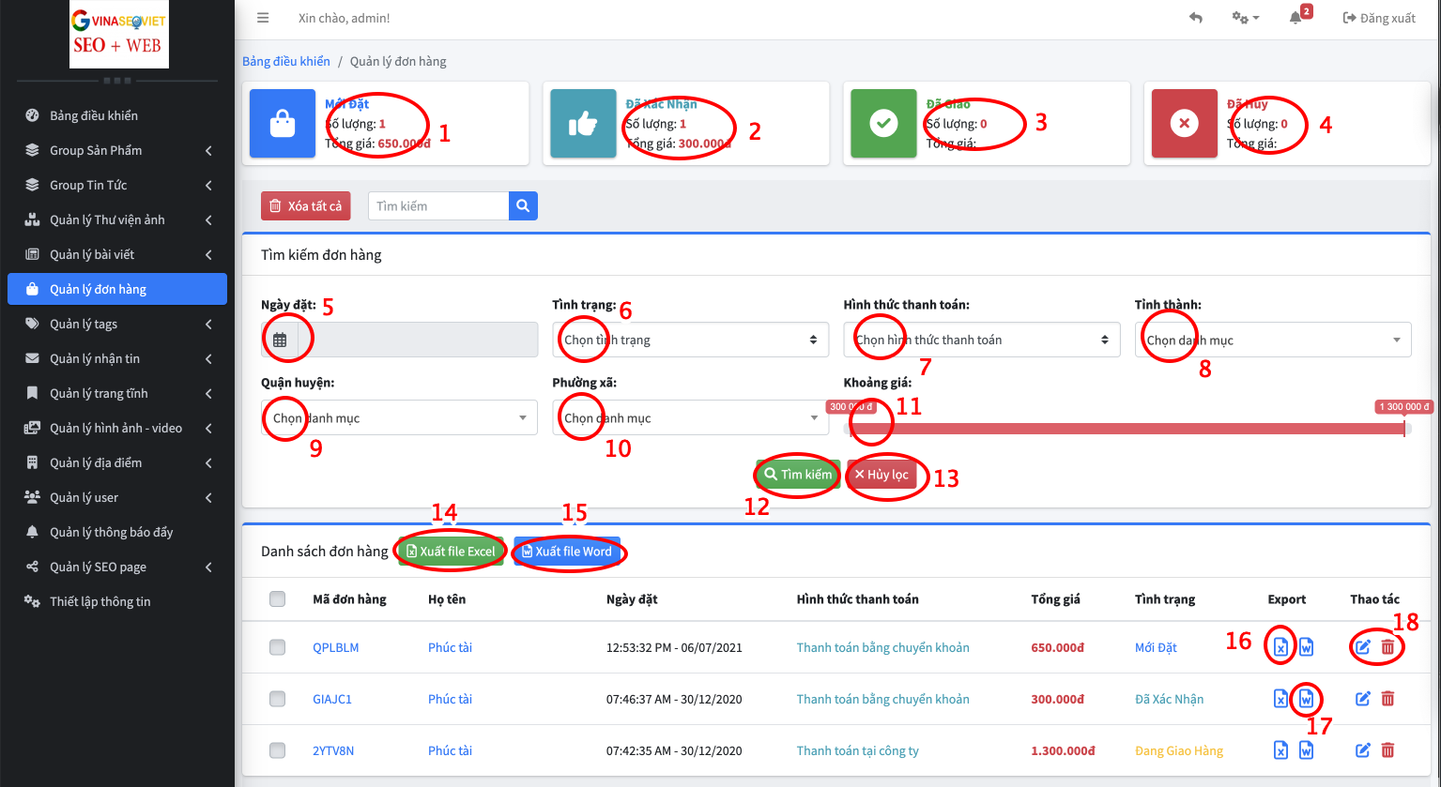Click status Đã Xác Nhận for order GIAJC1

click(1169, 699)
